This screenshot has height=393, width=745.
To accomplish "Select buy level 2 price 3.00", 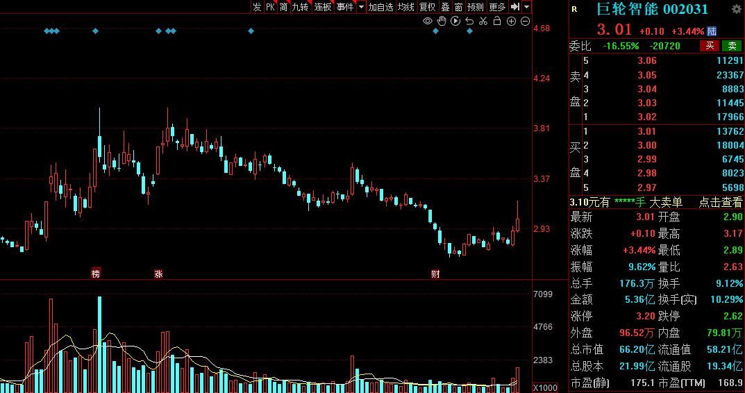I will coord(646,145).
